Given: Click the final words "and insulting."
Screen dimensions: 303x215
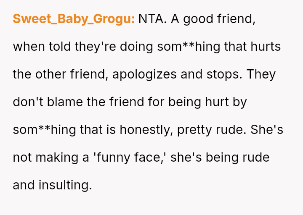Looking at the screenshot, I should (x=52, y=185).
